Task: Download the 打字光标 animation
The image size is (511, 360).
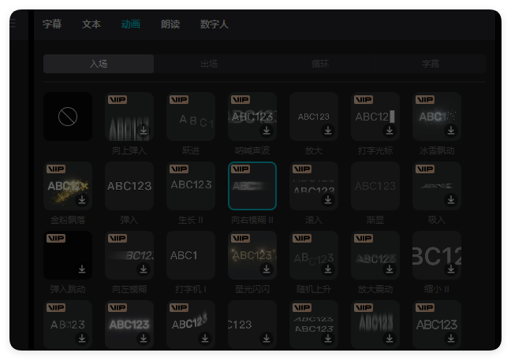Action: point(390,131)
